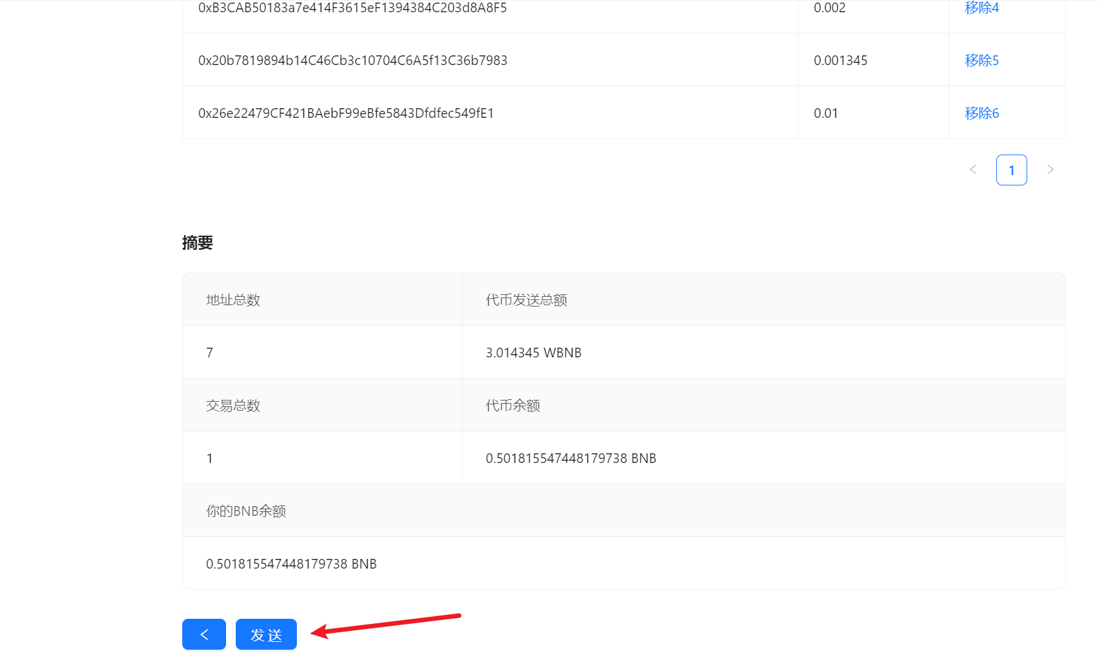Click the 交易总数 label cell
This screenshot has height=660, width=1100.
(x=233, y=406)
